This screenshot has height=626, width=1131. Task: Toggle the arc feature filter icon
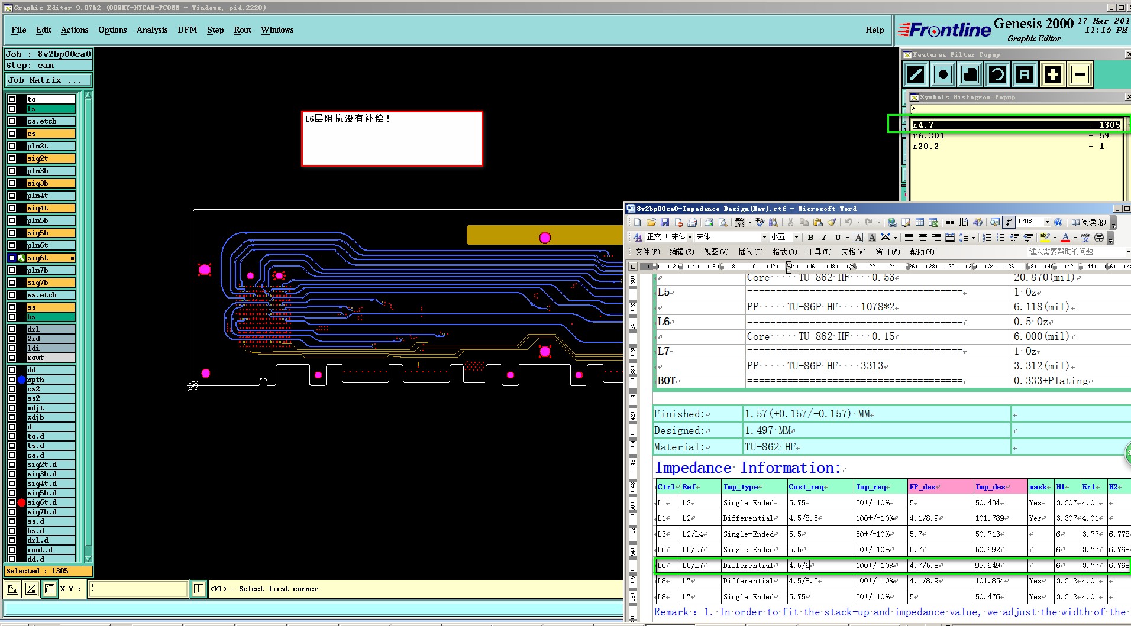coord(997,74)
